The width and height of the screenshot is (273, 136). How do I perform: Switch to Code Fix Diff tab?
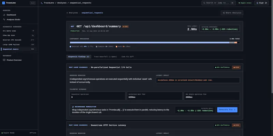point(128,57)
